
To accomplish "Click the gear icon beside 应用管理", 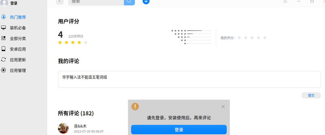I will click(3, 70).
